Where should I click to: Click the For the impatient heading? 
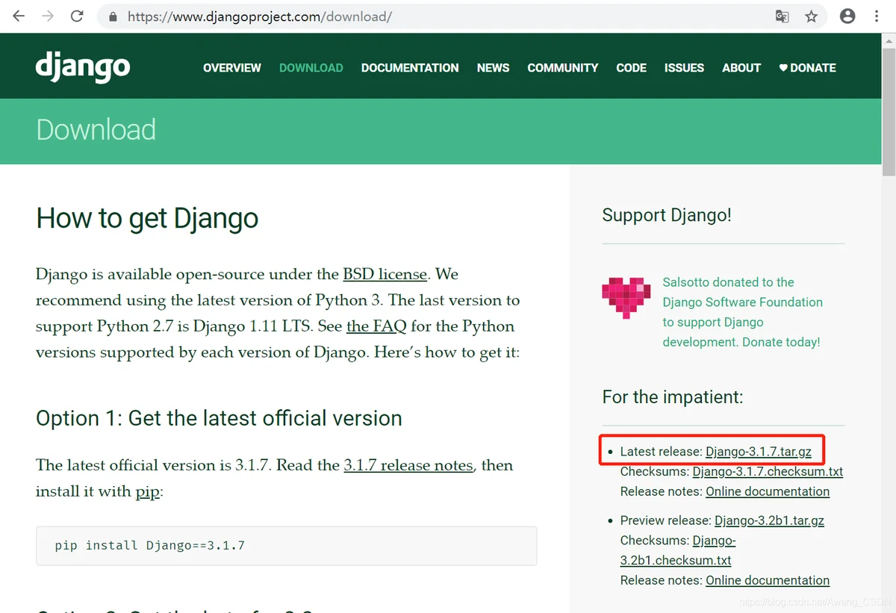(x=673, y=396)
